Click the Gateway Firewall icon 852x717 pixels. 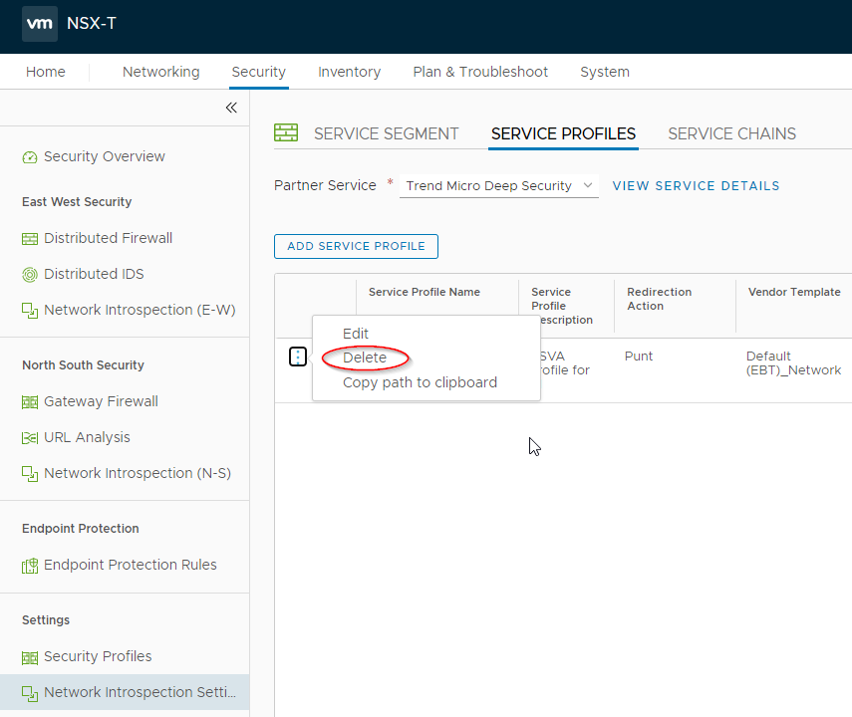pos(30,402)
